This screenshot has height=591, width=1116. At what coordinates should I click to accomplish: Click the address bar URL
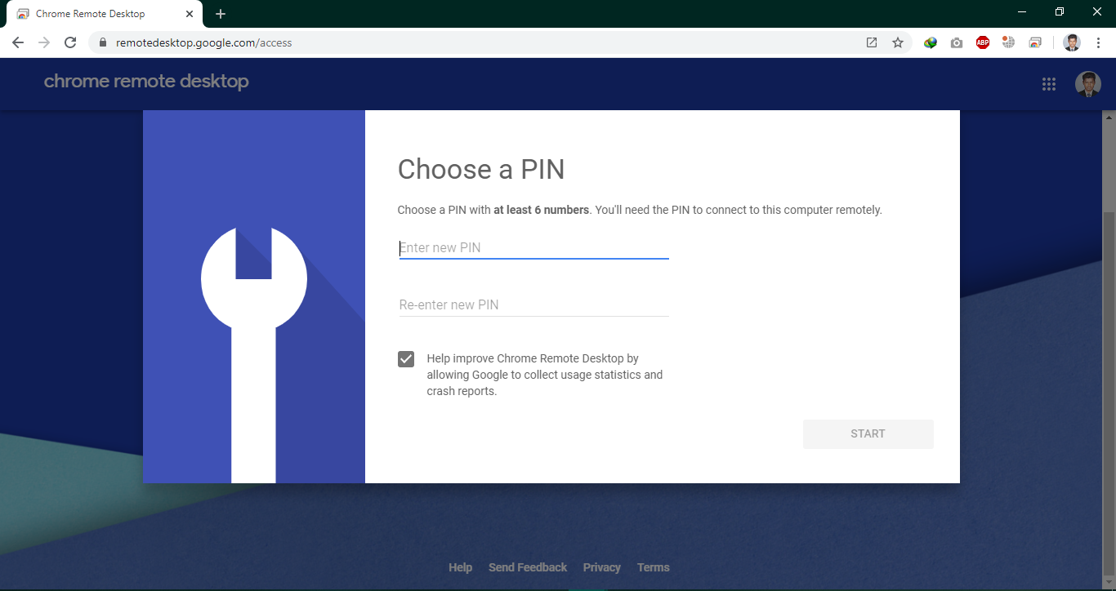tap(203, 42)
